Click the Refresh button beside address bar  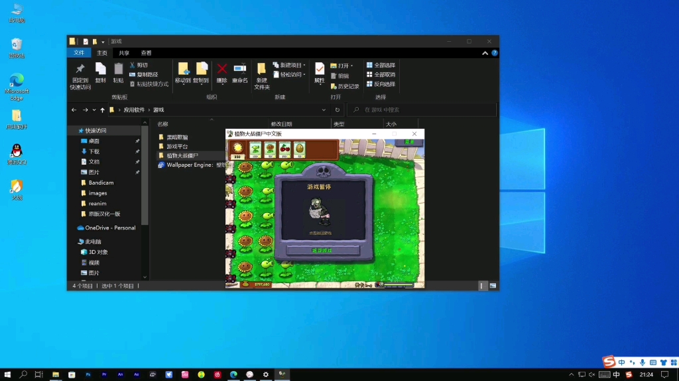tap(338, 110)
